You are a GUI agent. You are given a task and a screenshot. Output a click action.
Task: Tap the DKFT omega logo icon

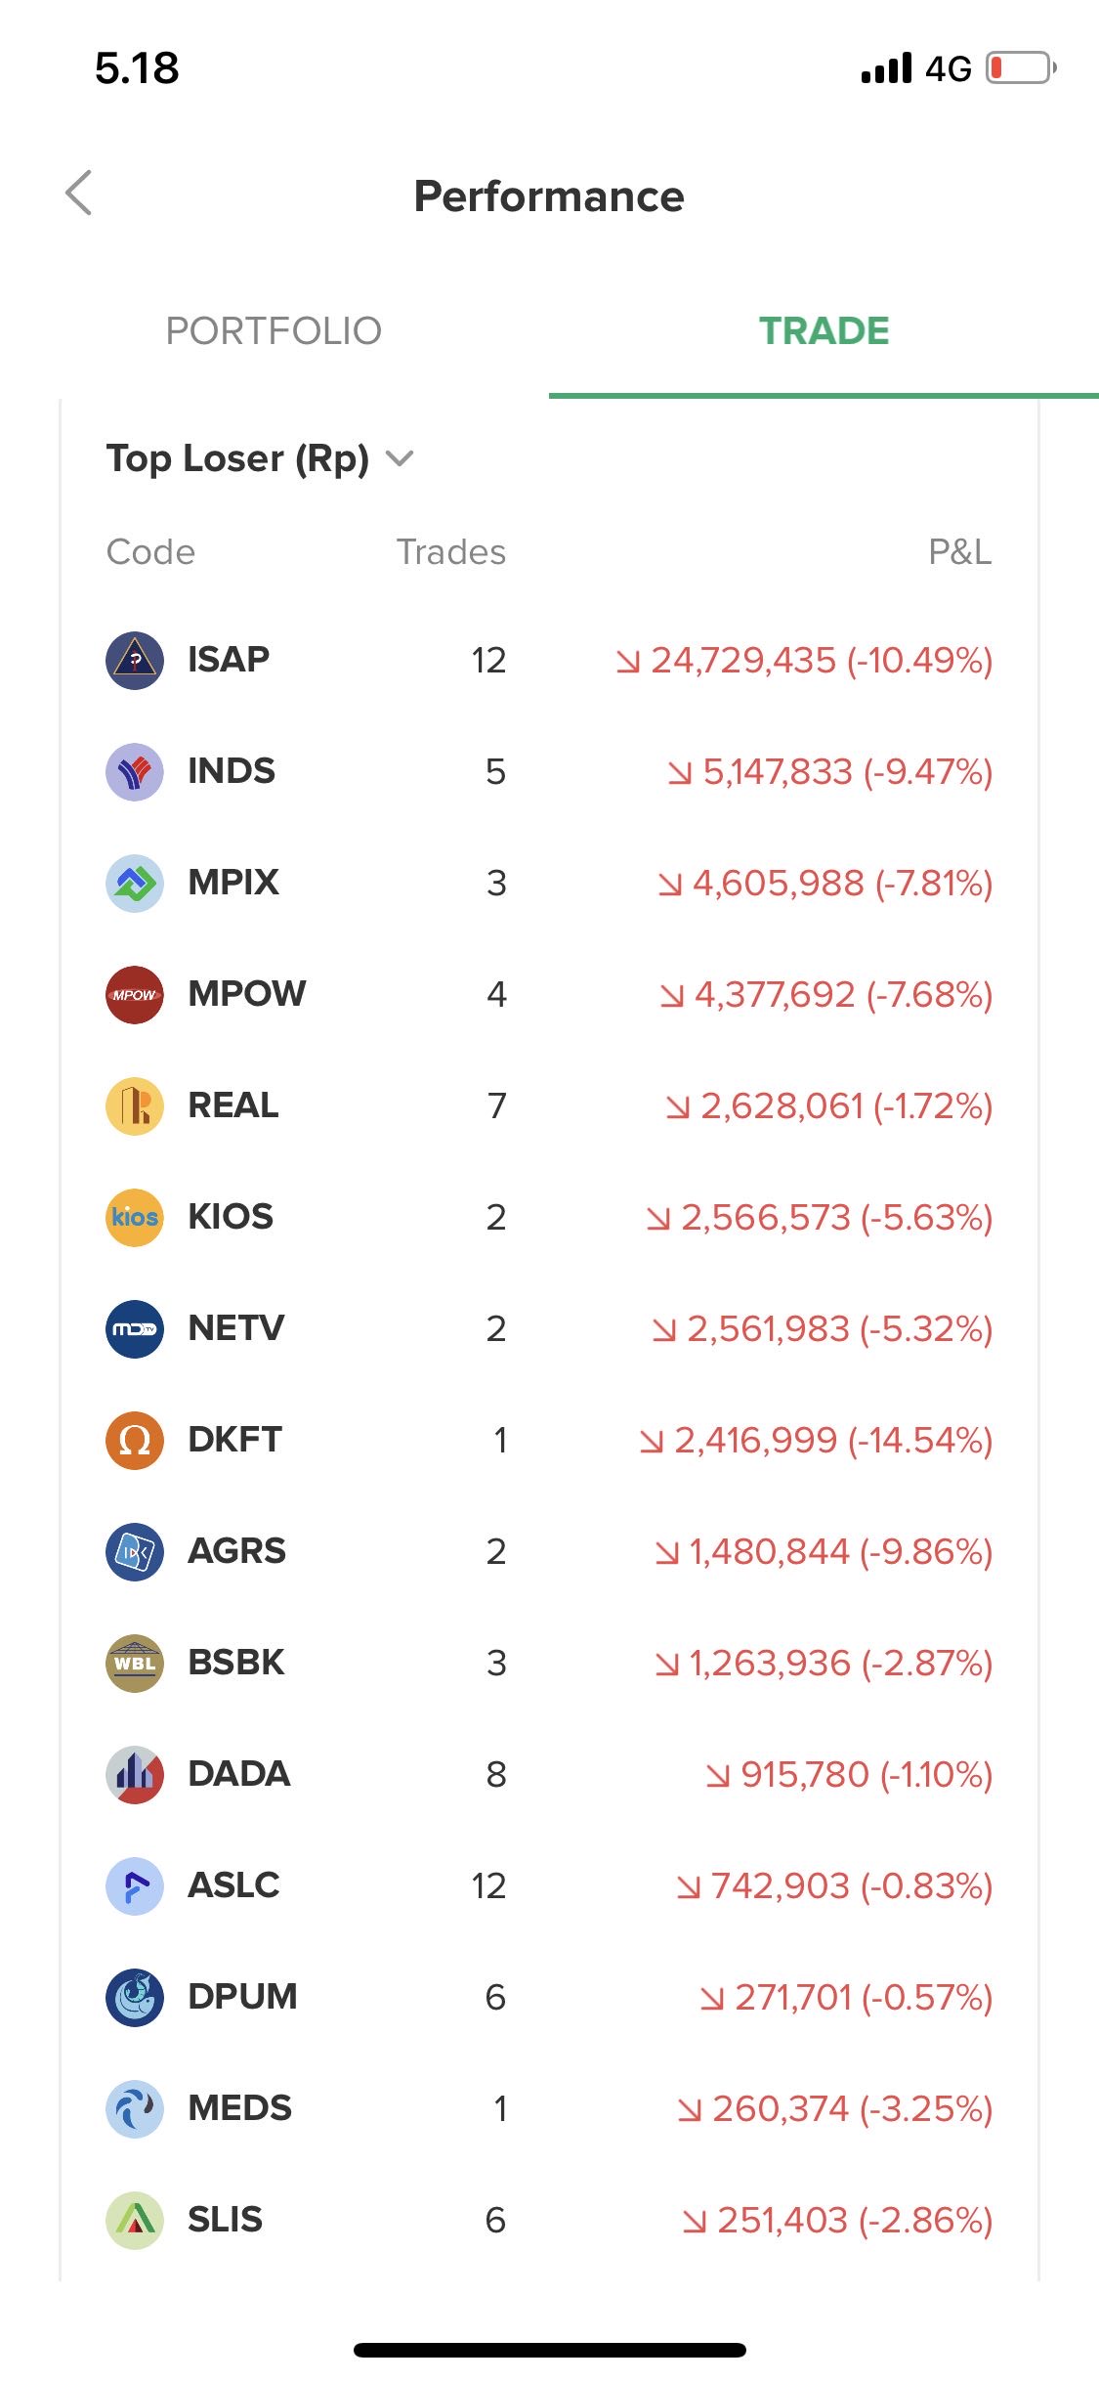click(134, 1441)
